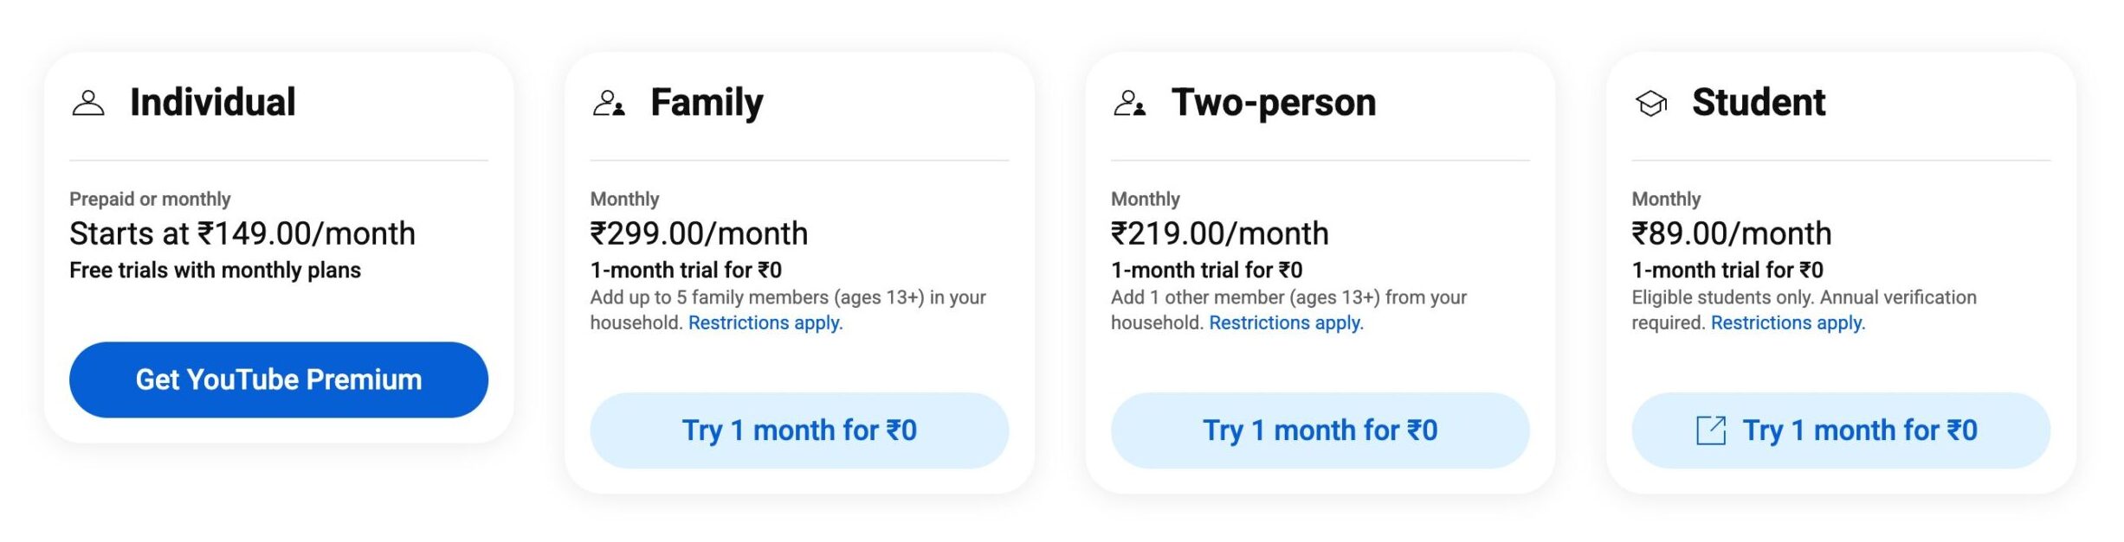Click the ₹299.00/month Family price
The height and width of the screenshot is (542, 2124).
coord(698,233)
